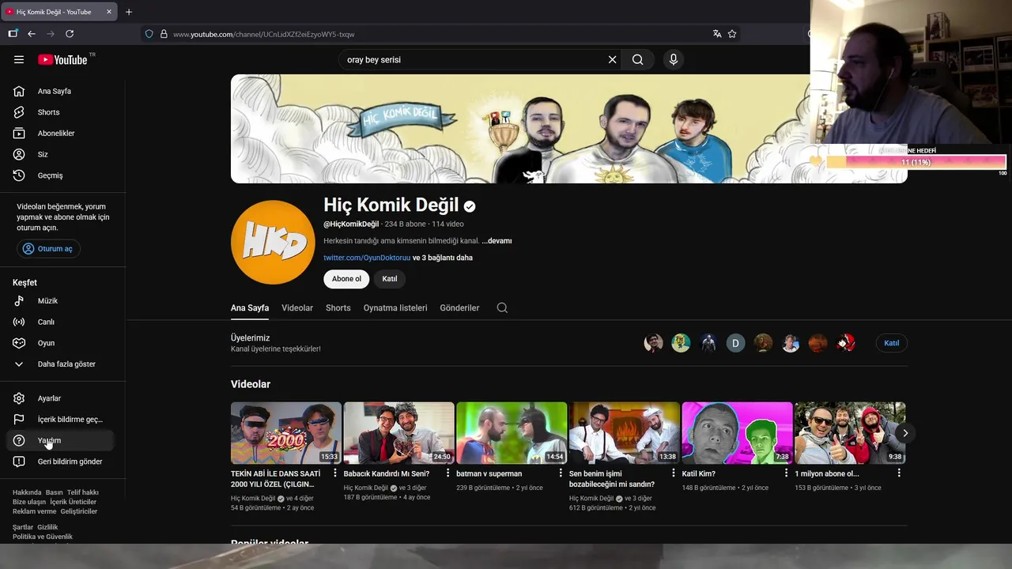Click the browser address bar URL
1012x569 pixels.
263,34
